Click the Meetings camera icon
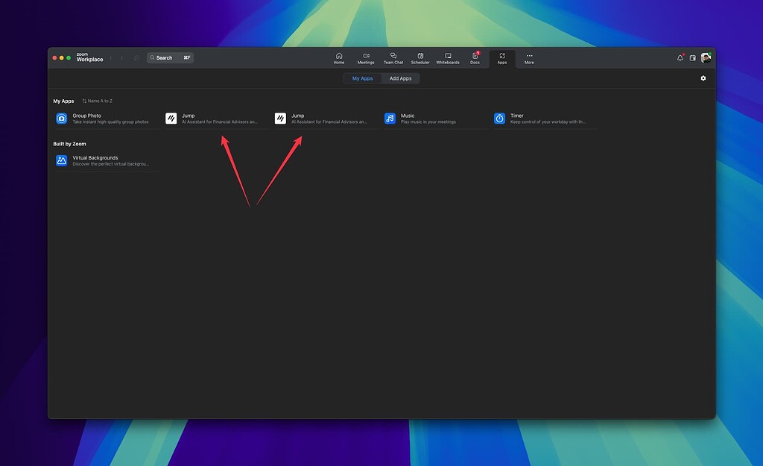Screen dimensions: 763x466 tap(366, 58)
